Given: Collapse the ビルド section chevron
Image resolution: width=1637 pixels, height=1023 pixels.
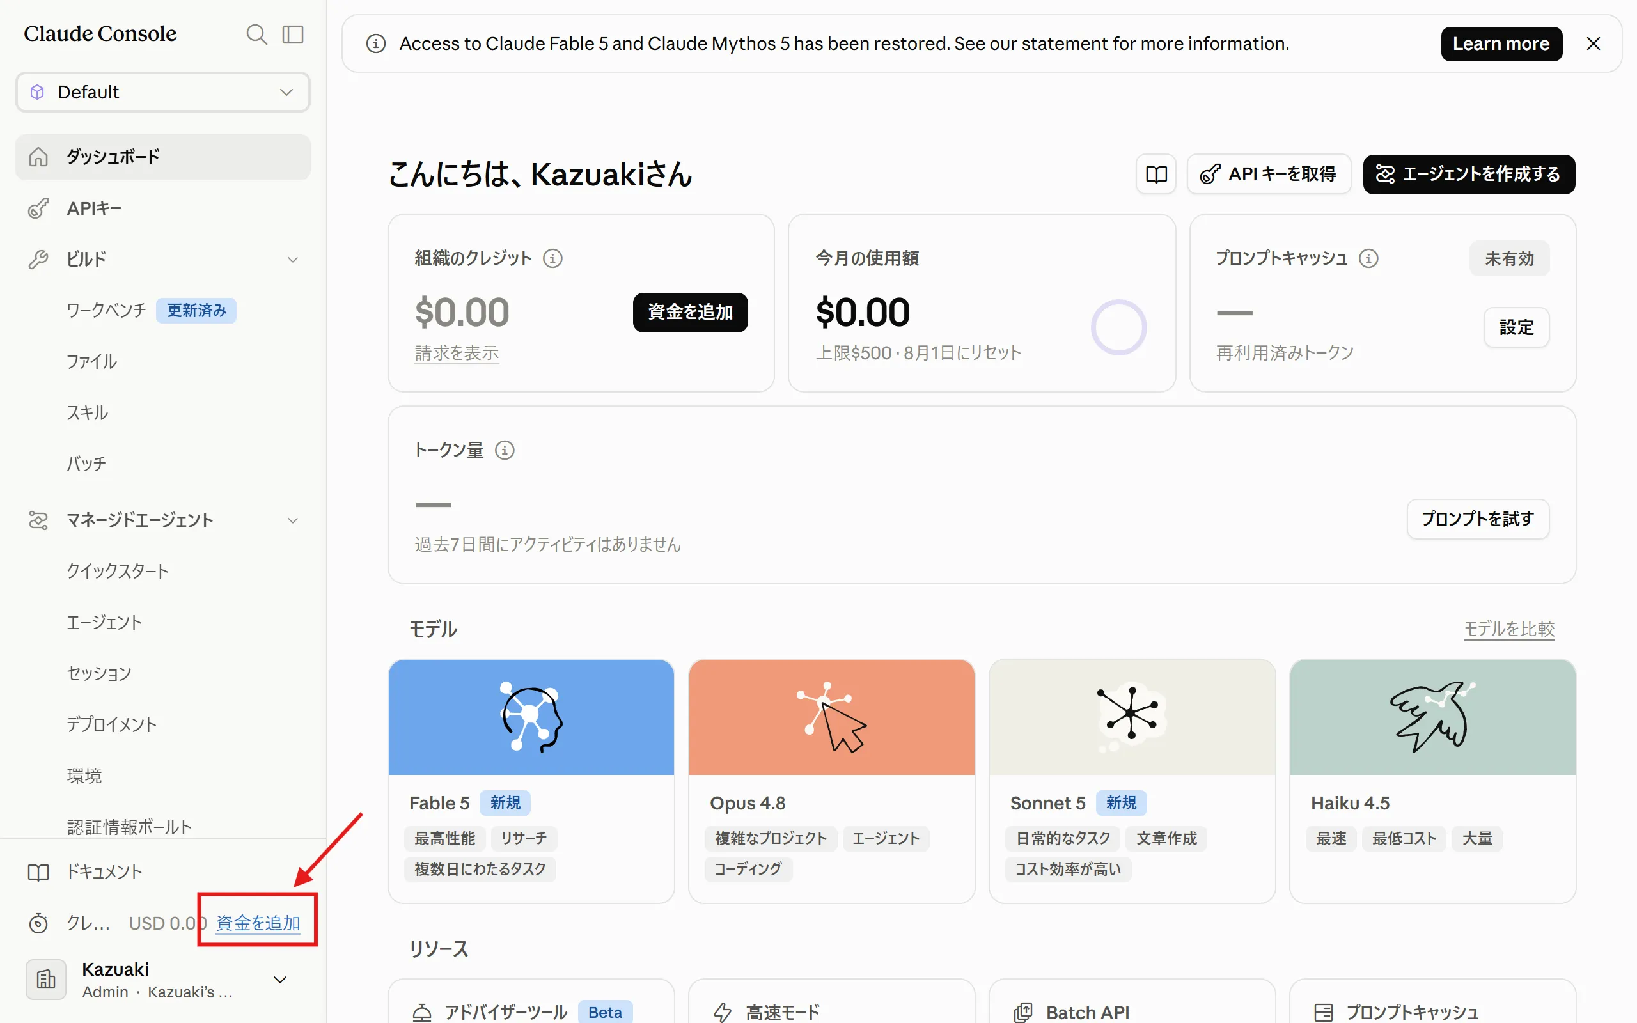Looking at the screenshot, I should pos(293,260).
